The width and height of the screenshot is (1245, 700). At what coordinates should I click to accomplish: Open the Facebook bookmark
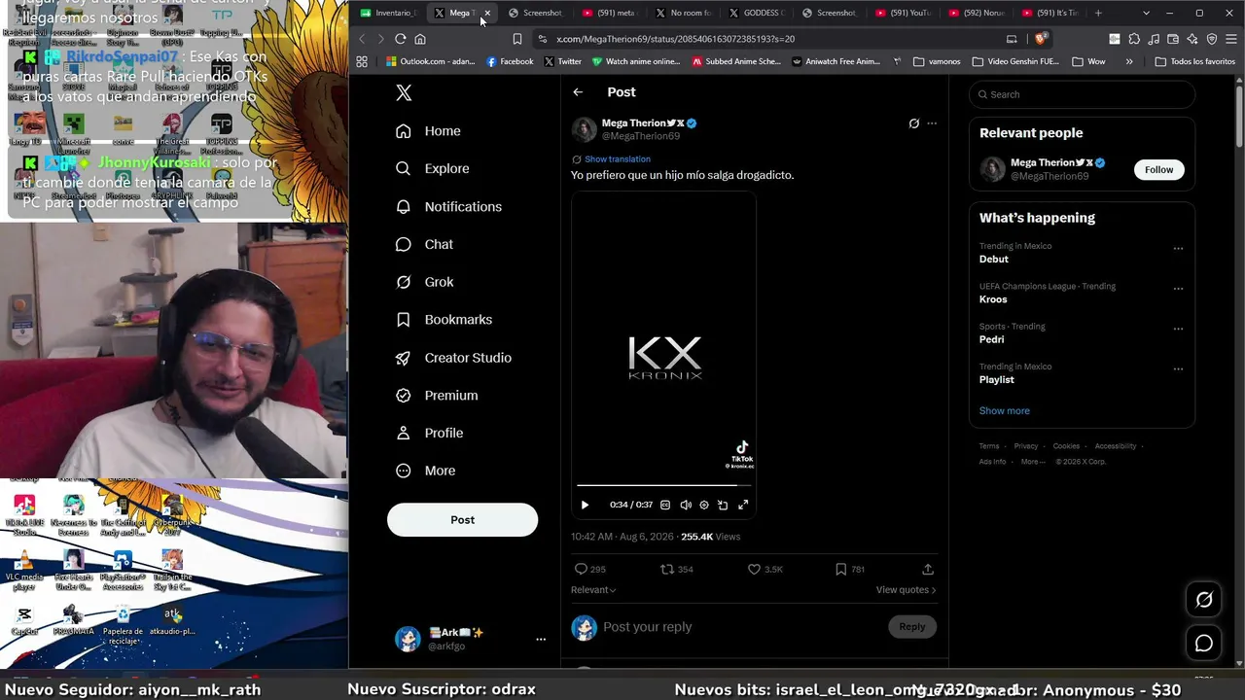pyautogui.click(x=510, y=61)
